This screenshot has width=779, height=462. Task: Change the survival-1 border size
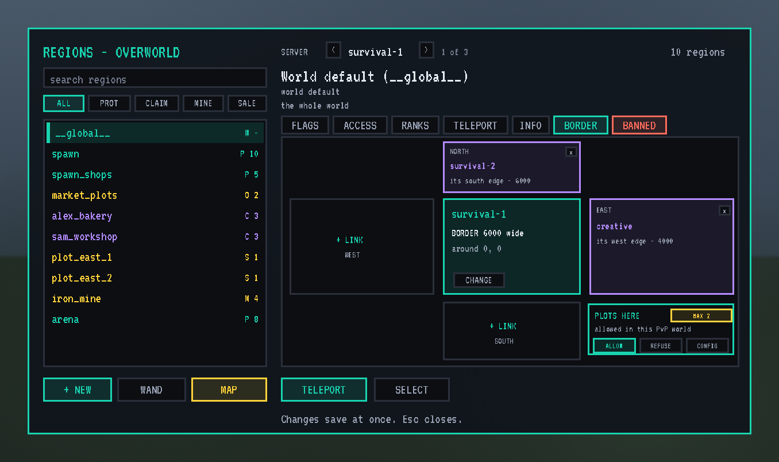point(479,280)
